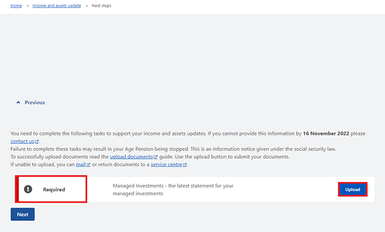Click the Previous chevron arrow icon
This screenshot has width=385, height=232.
(x=18, y=103)
